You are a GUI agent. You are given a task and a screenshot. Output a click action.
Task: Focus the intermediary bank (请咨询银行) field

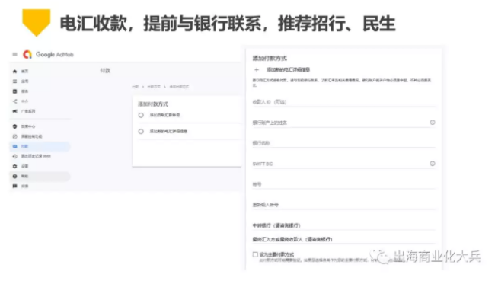[x=343, y=225]
